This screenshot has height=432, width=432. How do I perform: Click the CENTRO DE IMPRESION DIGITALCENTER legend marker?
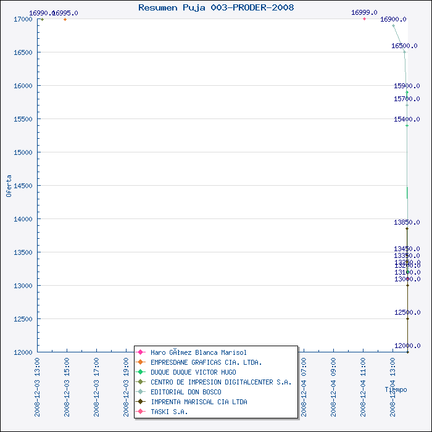(x=141, y=382)
